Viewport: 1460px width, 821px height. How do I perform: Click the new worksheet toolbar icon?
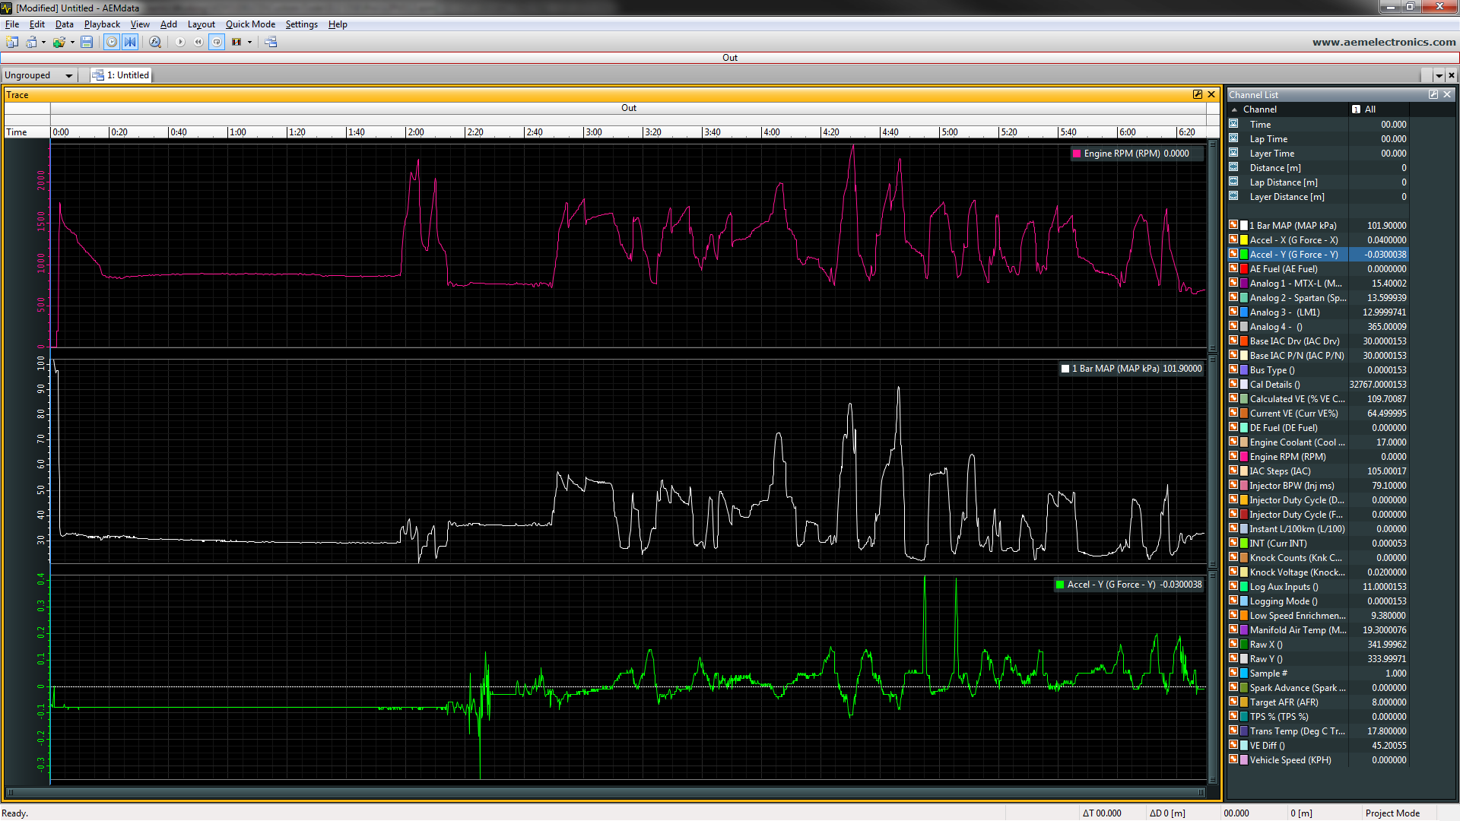click(x=12, y=42)
